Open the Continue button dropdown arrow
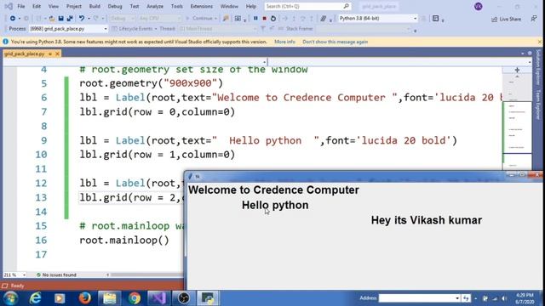545x306 pixels. [215, 19]
